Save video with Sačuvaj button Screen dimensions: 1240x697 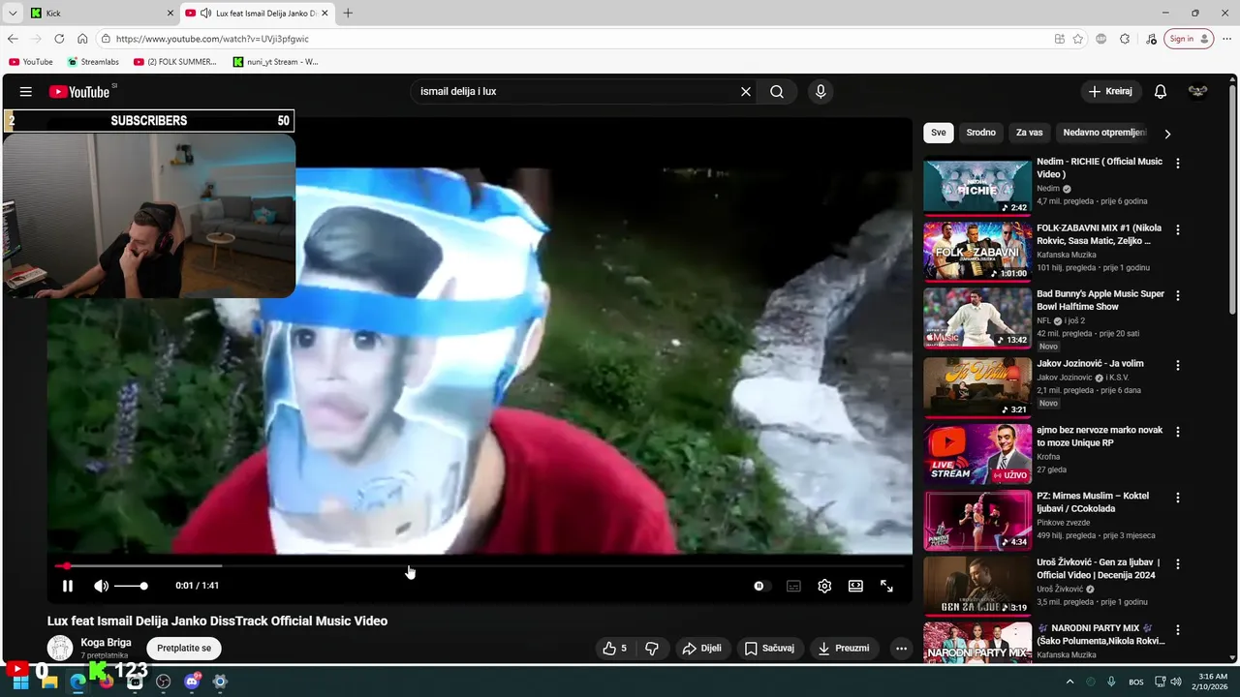tap(769, 649)
